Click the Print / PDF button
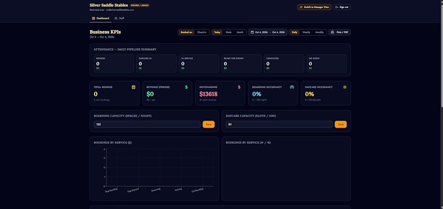 click(339, 32)
